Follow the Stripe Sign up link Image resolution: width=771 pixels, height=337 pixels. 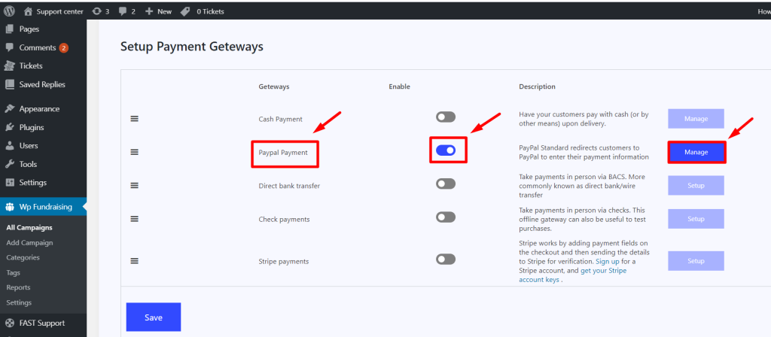(x=608, y=261)
